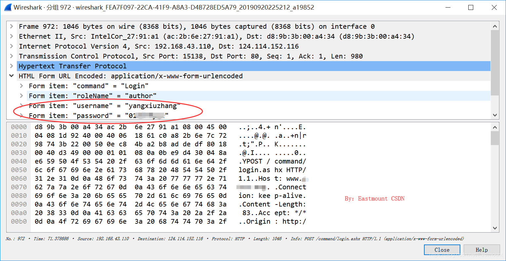Select the Form item "password" row
The height and width of the screenshot is (261, 506).
(259, 115)
